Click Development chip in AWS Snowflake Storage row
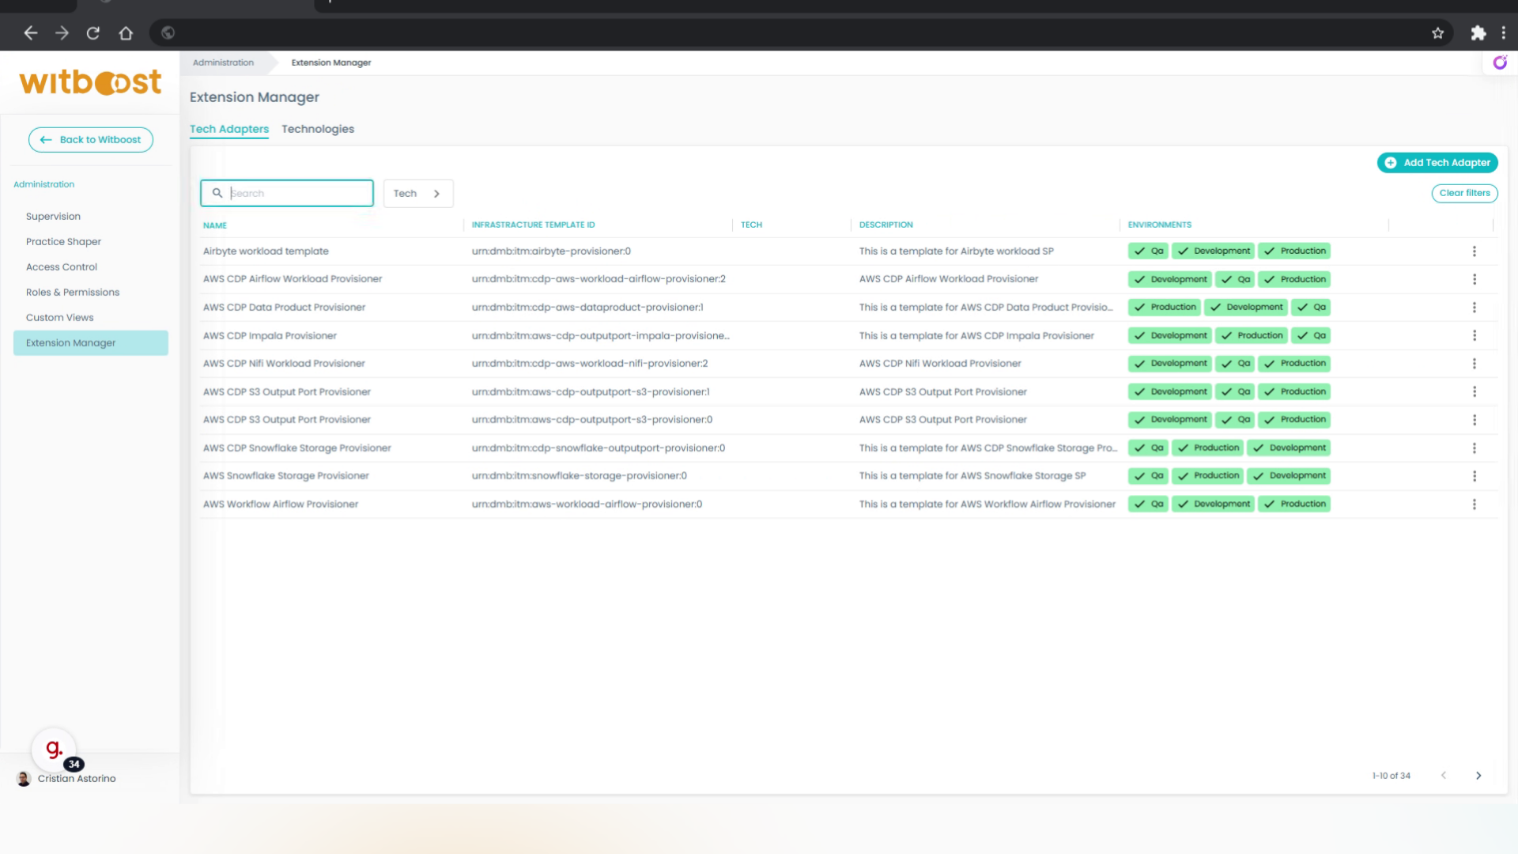The width and height of the screenshot is (1518, 854). pos(1289,476)
